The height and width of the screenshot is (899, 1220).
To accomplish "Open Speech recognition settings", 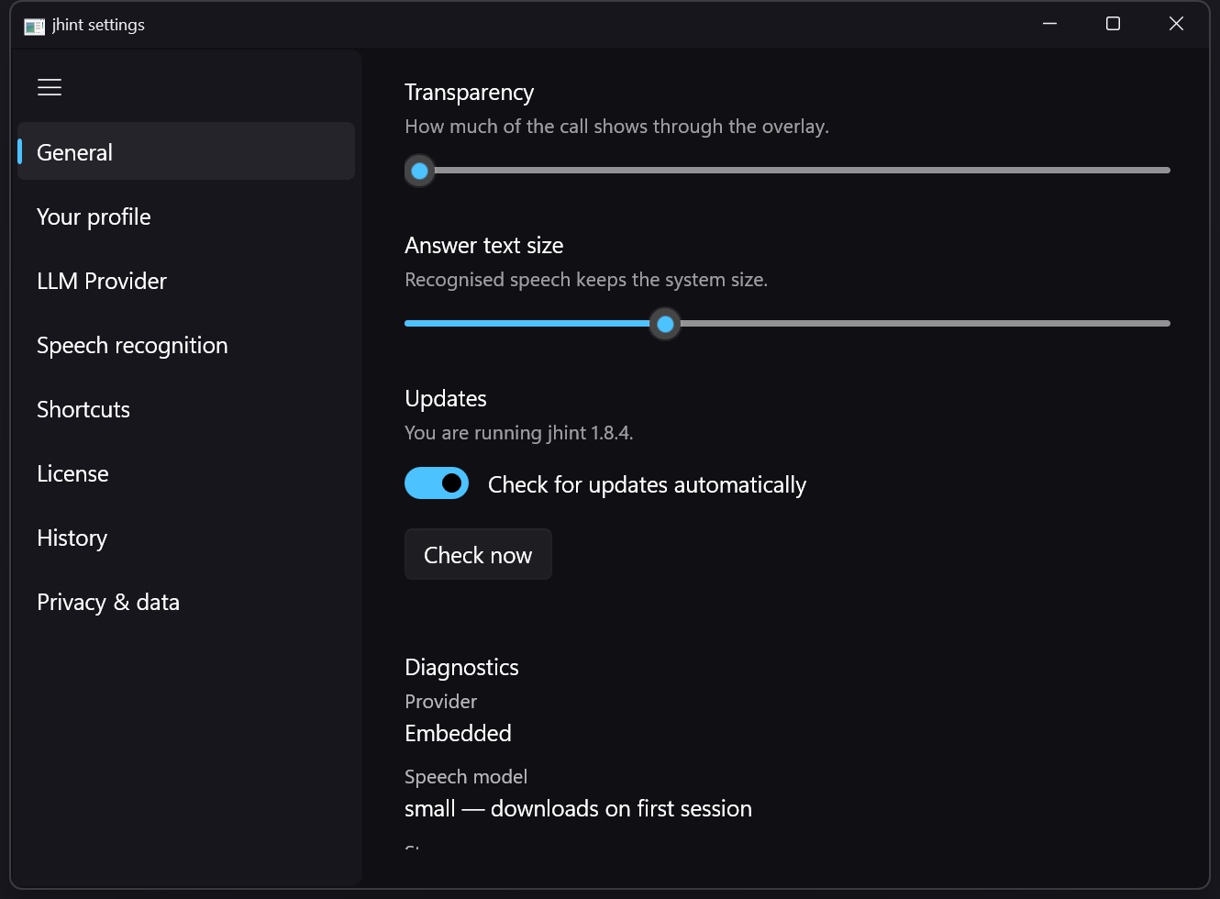I will point(186,345).
